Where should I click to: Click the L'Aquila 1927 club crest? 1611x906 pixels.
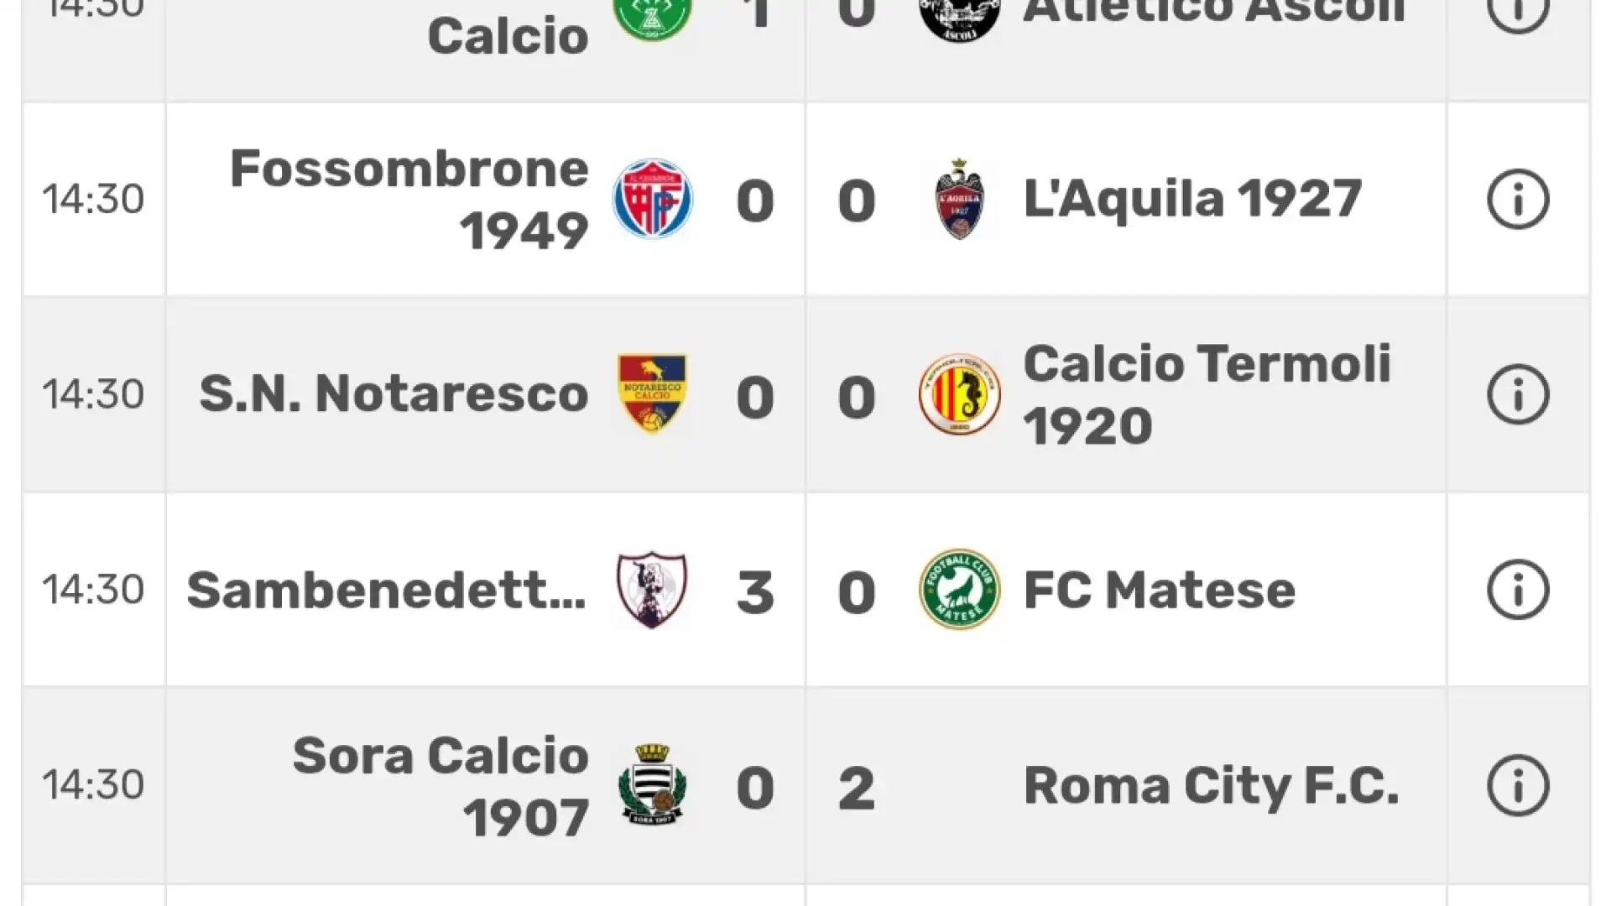click(x=959, y=199)
